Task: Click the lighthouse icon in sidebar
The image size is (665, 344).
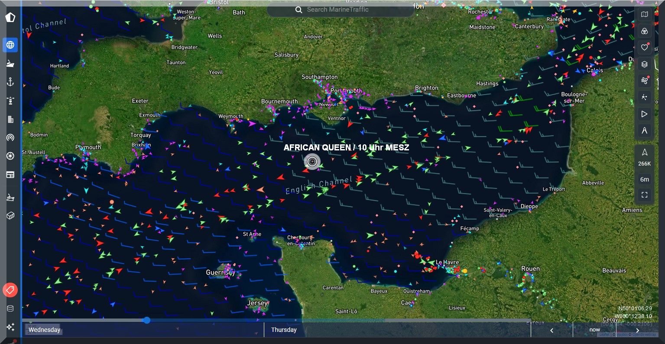Action: coord(10,101)
